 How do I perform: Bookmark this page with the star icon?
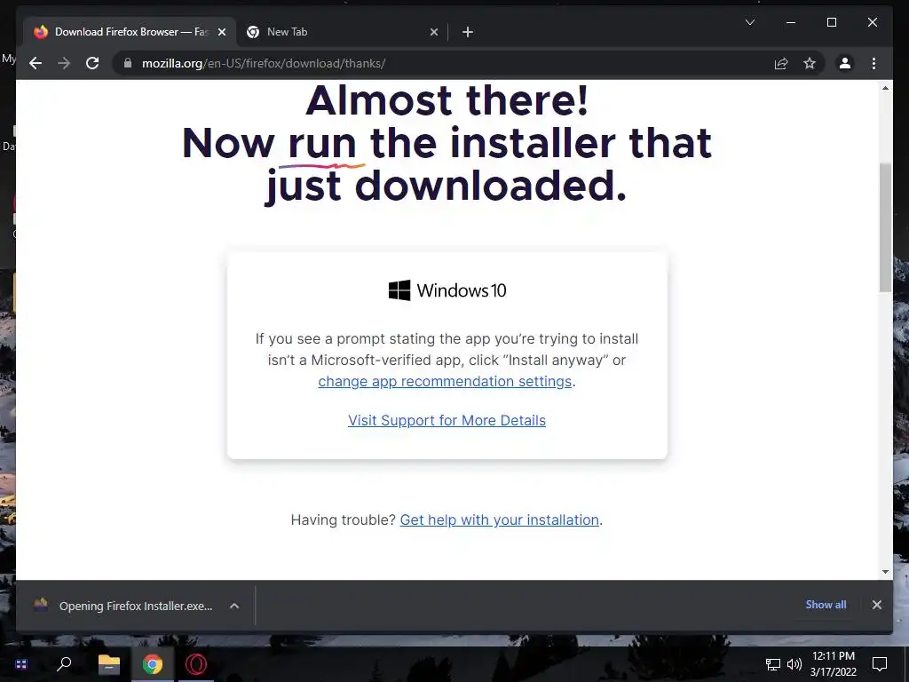point(810,63)
